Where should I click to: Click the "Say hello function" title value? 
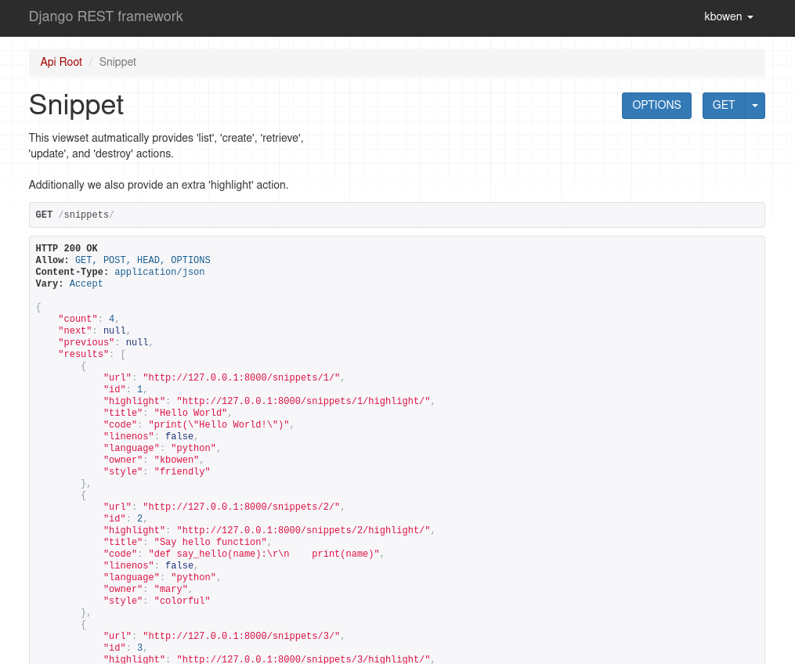tap(211, 542)
